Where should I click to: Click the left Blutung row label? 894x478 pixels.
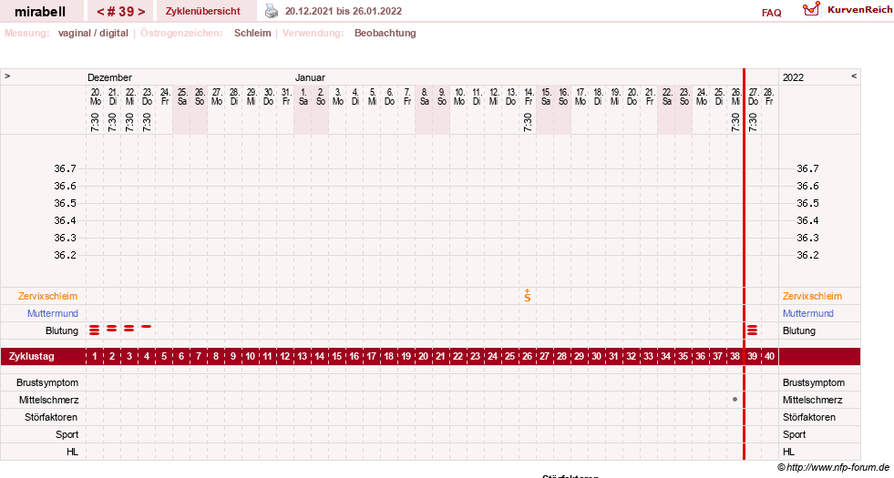pyautogui.click(x=62, y=331)
